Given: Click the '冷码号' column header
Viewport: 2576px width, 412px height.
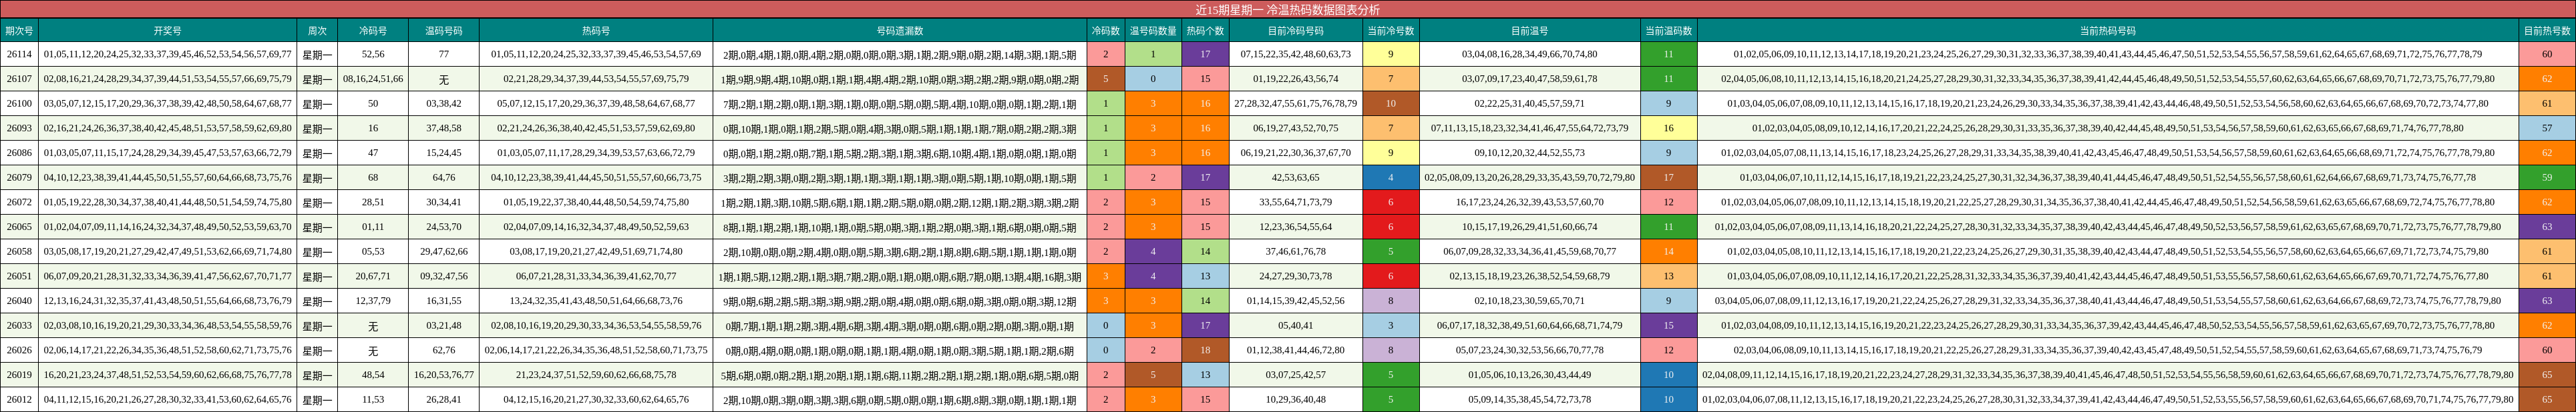Looking at the screenshot, I should coord(373,31).
